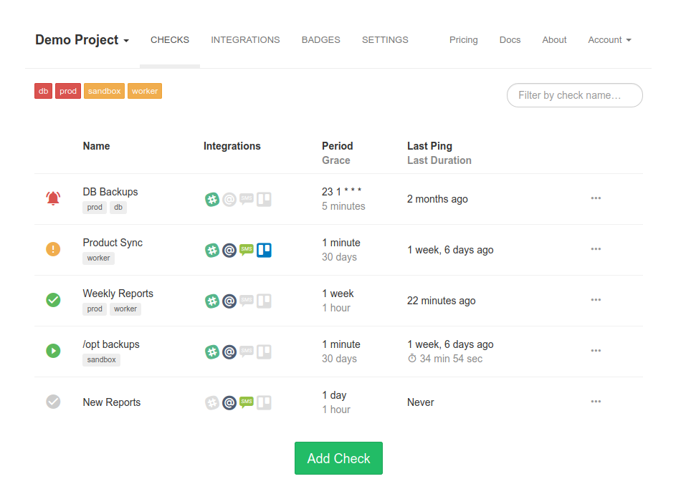Image resolution: width=681 pixels, height=499 pixels.
Task: Switch to the INTEGRATIONS tab
Action: 245,40
